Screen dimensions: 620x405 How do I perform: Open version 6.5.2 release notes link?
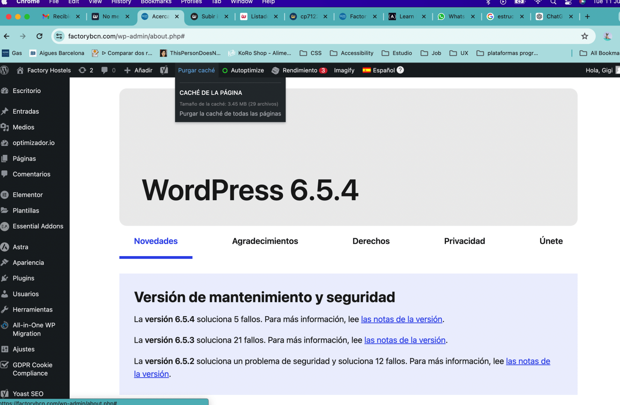pyautogui.click(x=528, y=361)
